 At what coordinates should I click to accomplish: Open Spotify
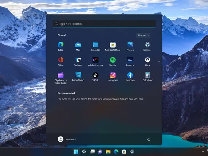[x=113, y=62]
